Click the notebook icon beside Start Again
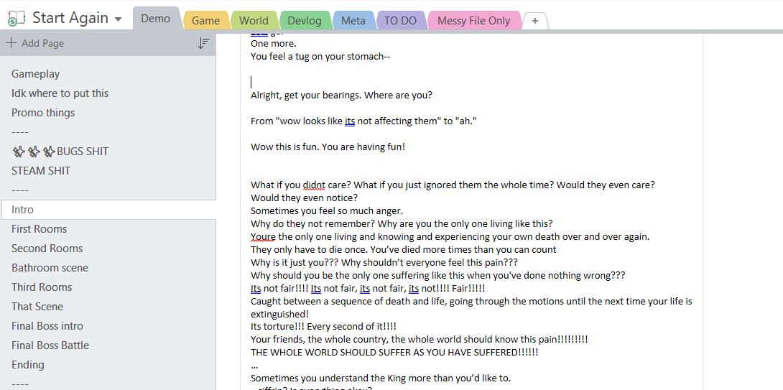 (17, 19)
